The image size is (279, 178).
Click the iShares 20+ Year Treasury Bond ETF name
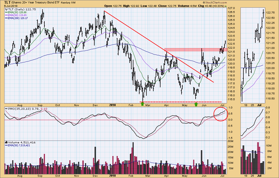point(36,3)
